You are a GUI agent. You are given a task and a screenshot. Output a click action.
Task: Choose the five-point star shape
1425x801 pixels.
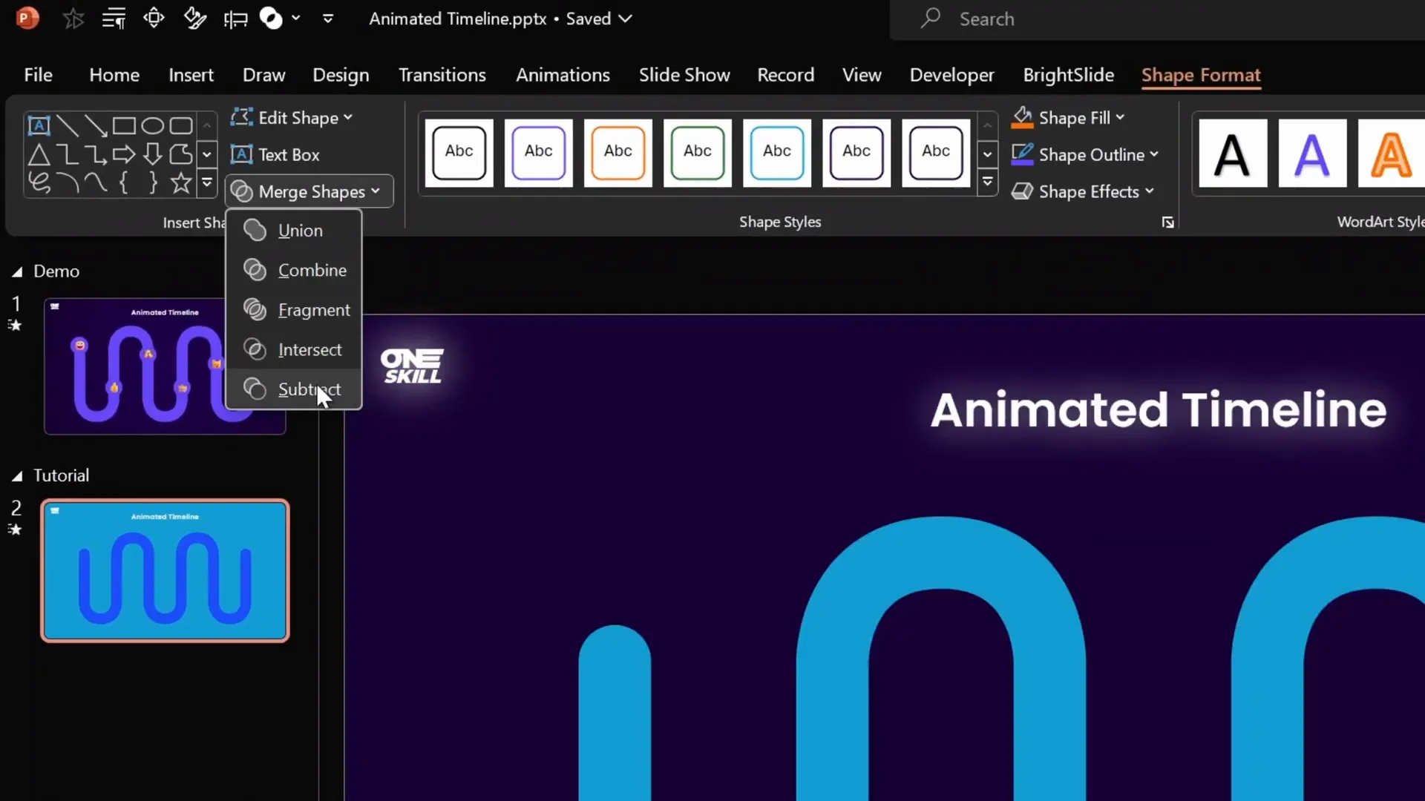(180, 182)
